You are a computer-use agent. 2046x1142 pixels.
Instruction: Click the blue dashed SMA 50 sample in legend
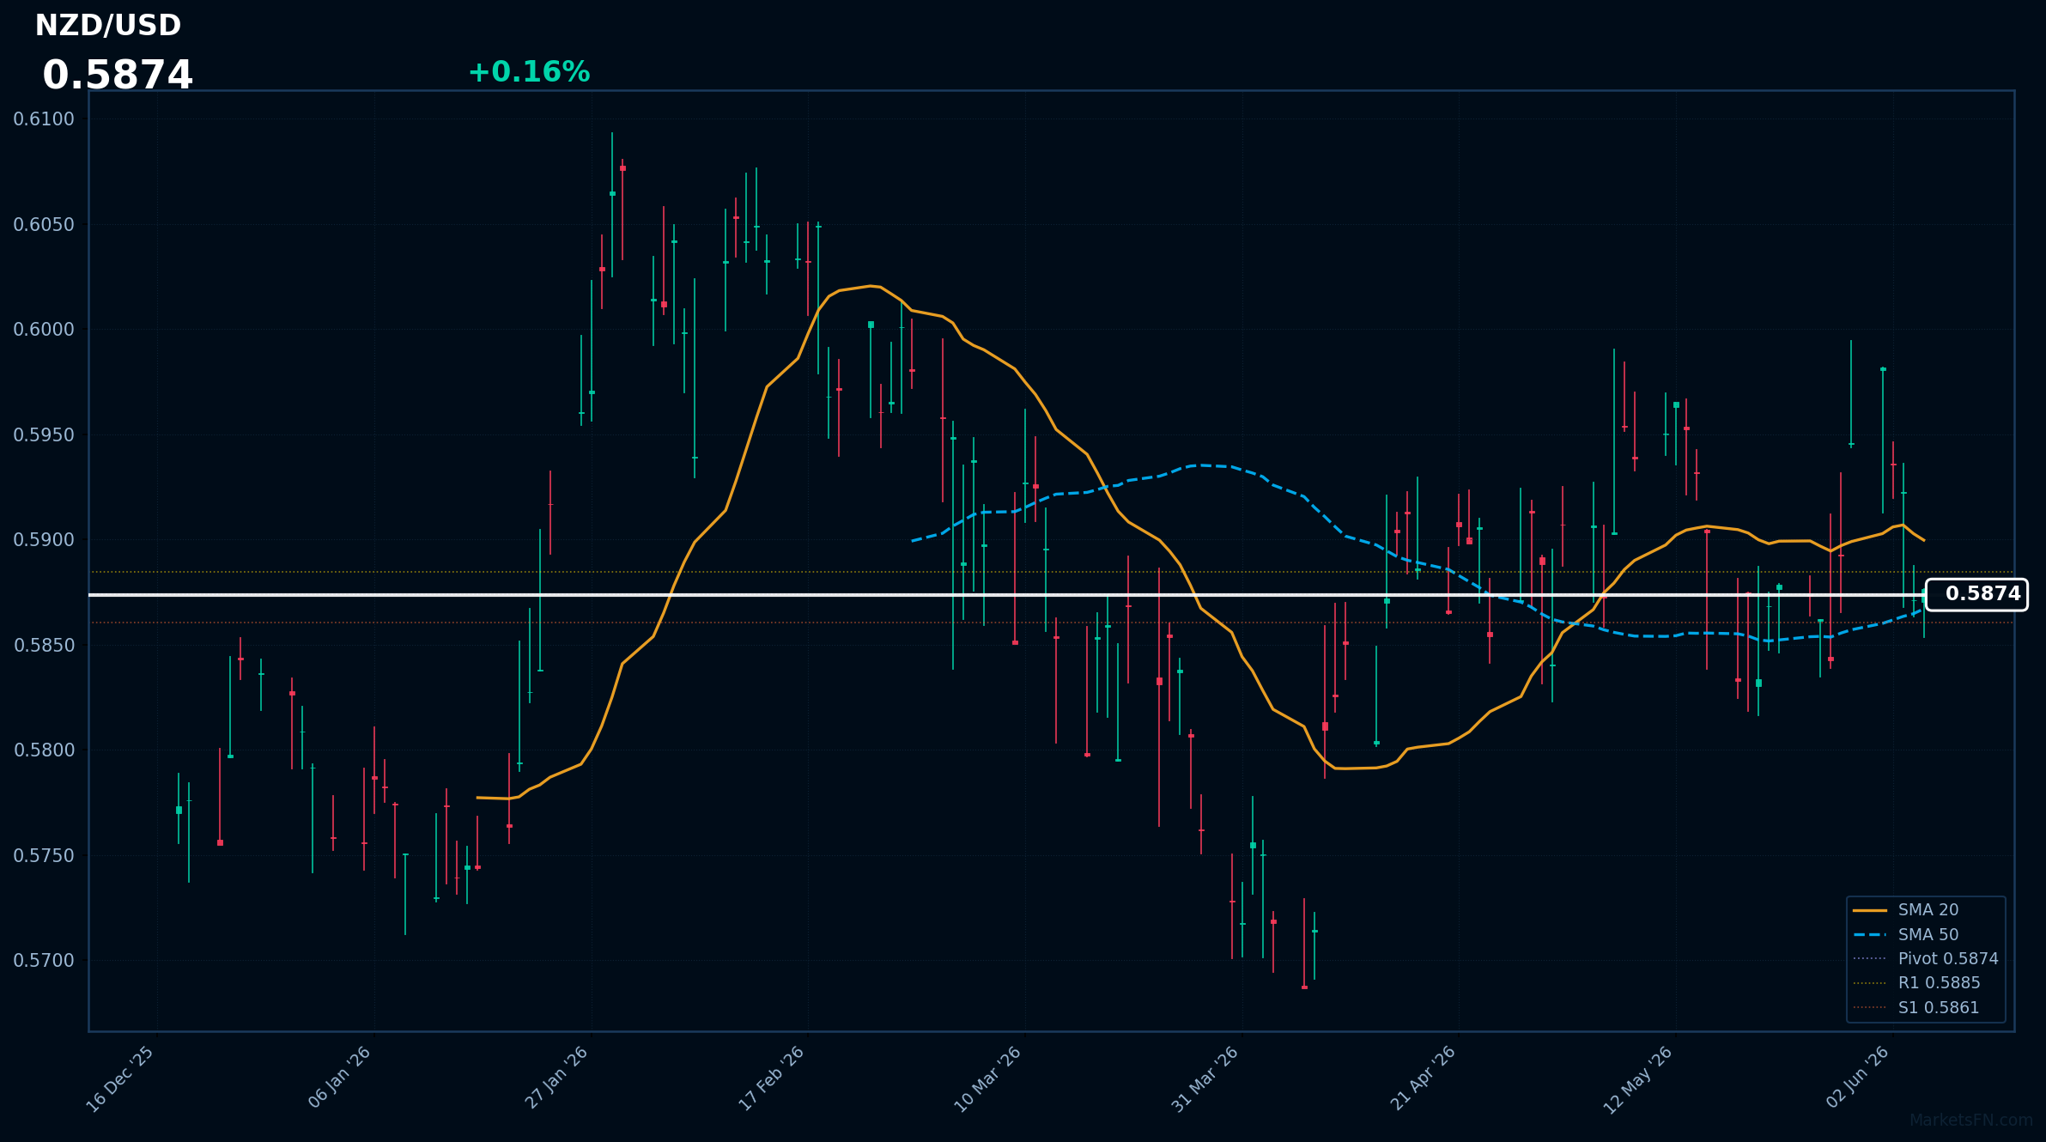[1870, 934]
